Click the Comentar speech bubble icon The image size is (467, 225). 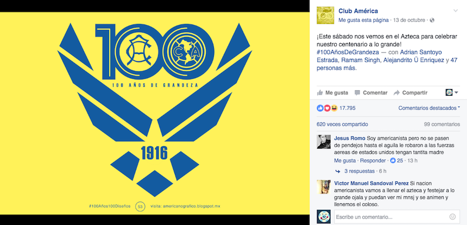point(357,93)
